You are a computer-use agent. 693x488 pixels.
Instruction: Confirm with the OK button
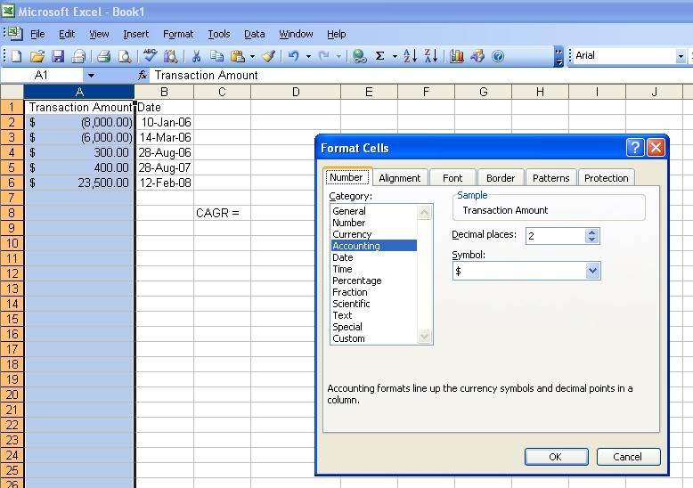tap(556, 457)
